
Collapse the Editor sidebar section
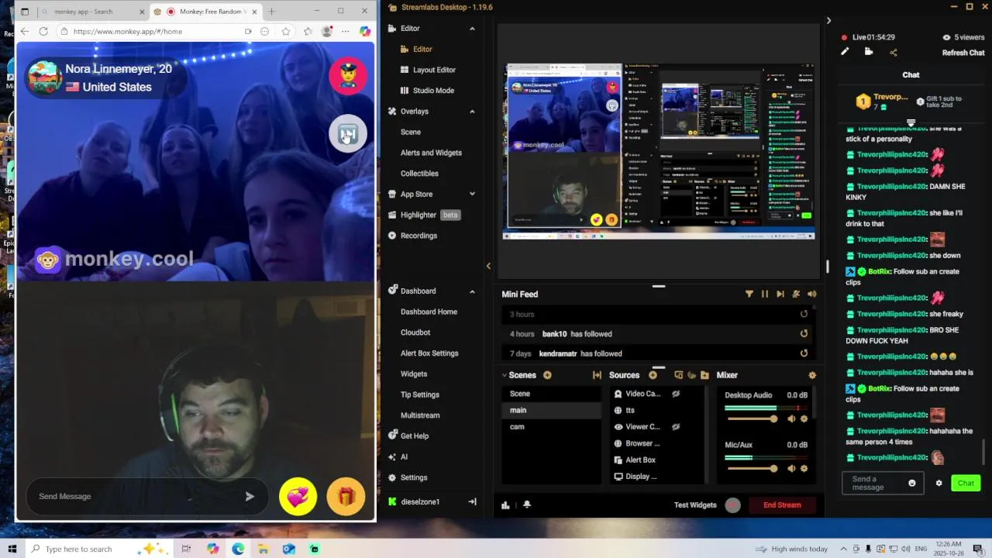pos(472,29)
